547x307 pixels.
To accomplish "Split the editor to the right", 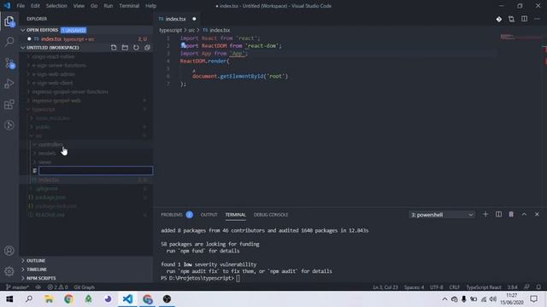I will tap(524, 19).
